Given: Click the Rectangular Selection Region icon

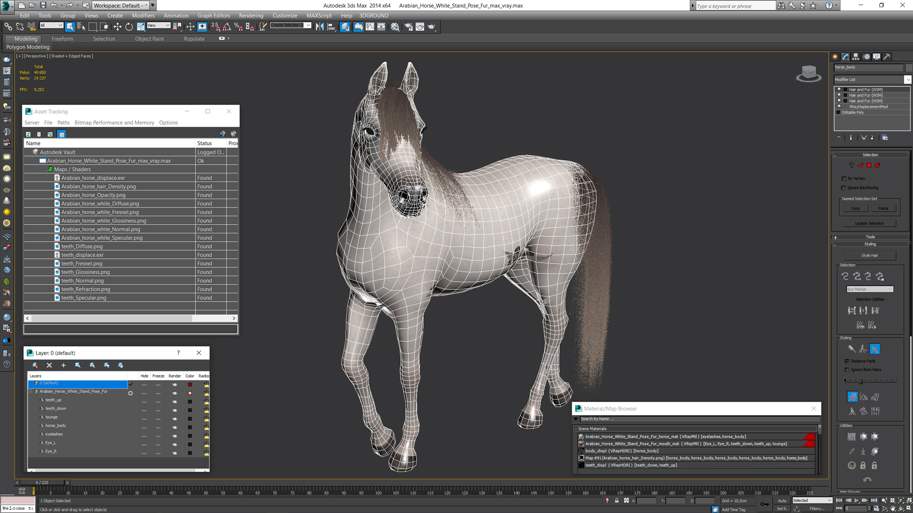Looking at the screenshot, I should pyautogui.click(x=93, y=27).
